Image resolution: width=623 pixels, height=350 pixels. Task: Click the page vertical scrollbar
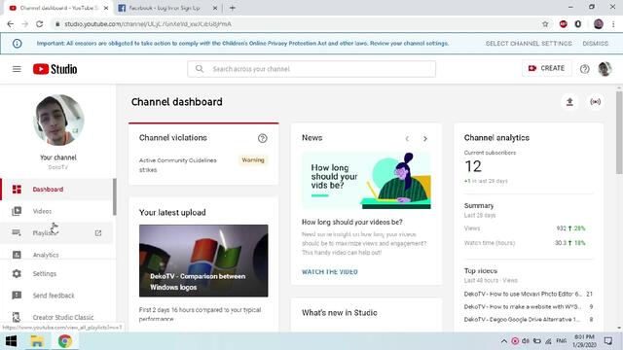619,132
